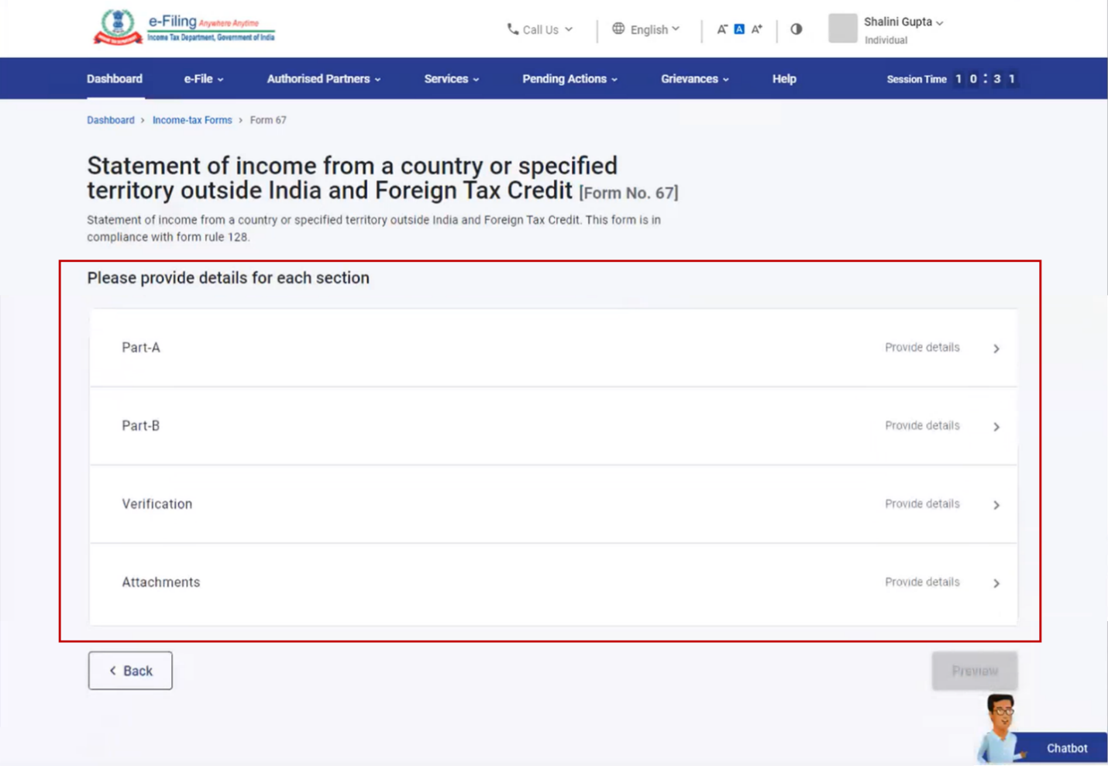Click the phone icon beside Call Us
The height and width of the screenshot is (766, 1108).
pyautogui.click(x=512, y=29)
